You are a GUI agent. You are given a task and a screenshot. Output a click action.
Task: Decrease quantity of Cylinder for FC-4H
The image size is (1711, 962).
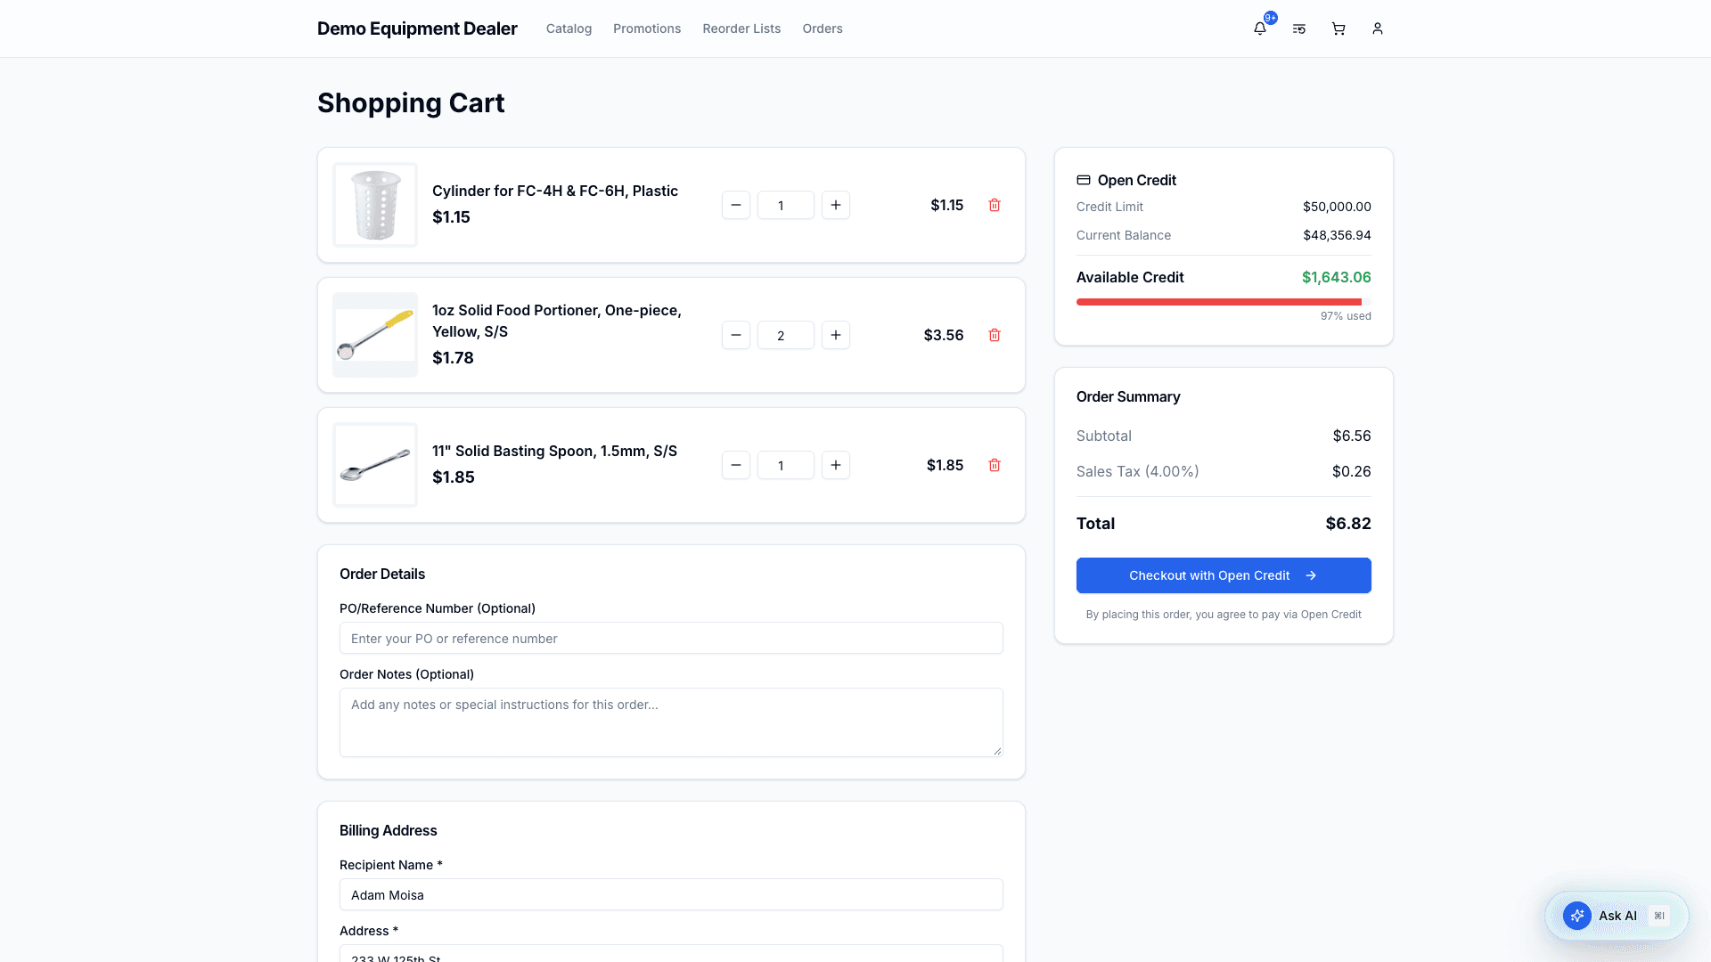[x=736, y=205]
